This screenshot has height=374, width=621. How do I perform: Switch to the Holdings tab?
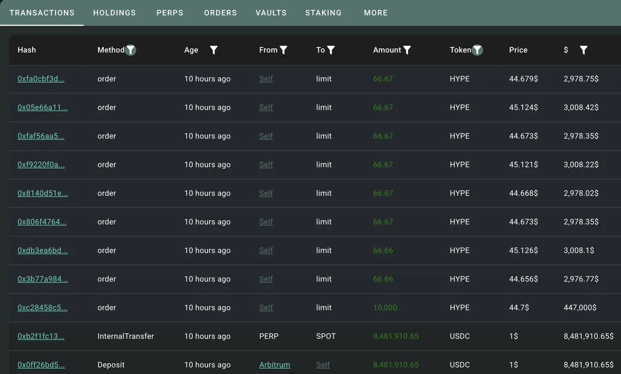(x=114, y=12)
